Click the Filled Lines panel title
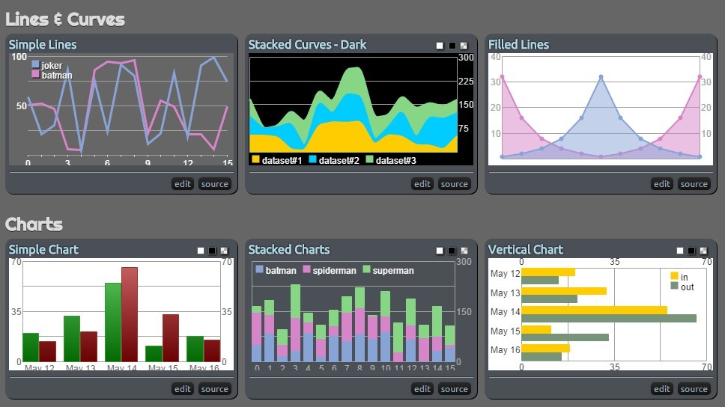 (x=518, y=45)
